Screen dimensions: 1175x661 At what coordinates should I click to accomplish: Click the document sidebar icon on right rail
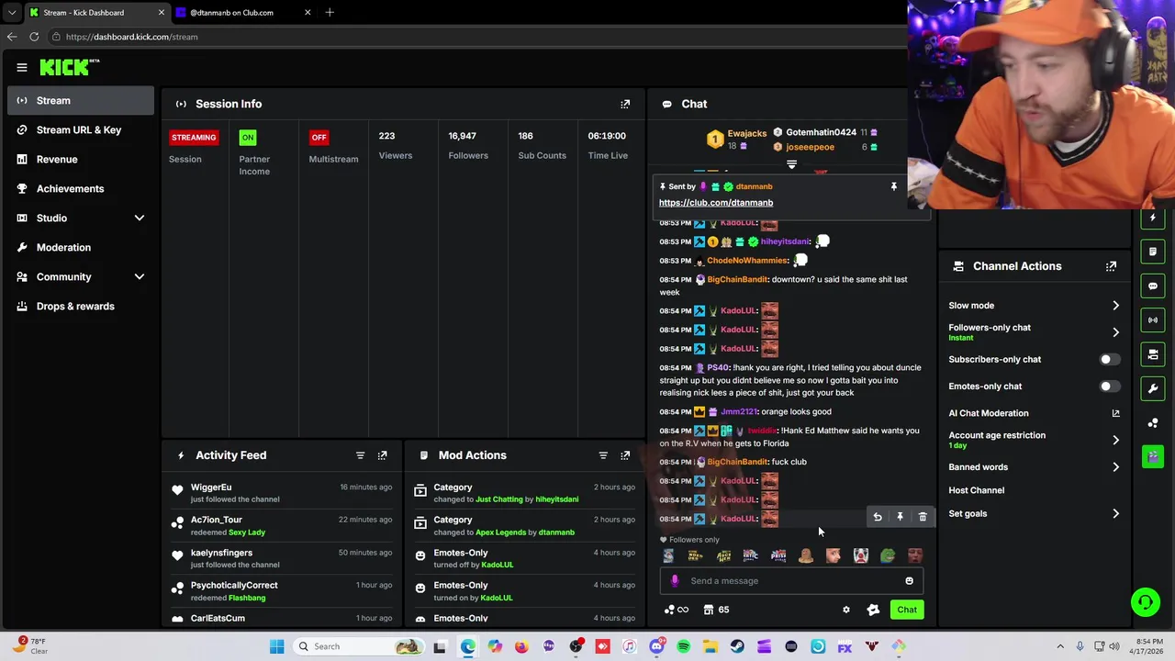(x=1153, y=252)
